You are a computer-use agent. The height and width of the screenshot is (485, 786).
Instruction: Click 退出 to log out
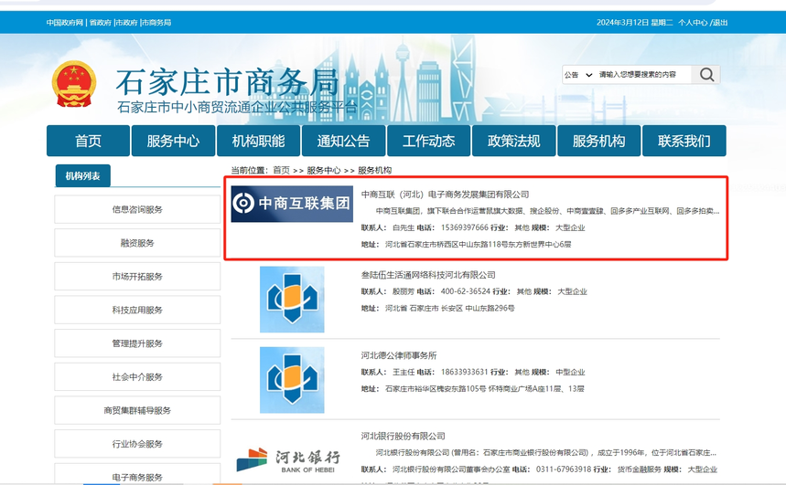(720, 23)
